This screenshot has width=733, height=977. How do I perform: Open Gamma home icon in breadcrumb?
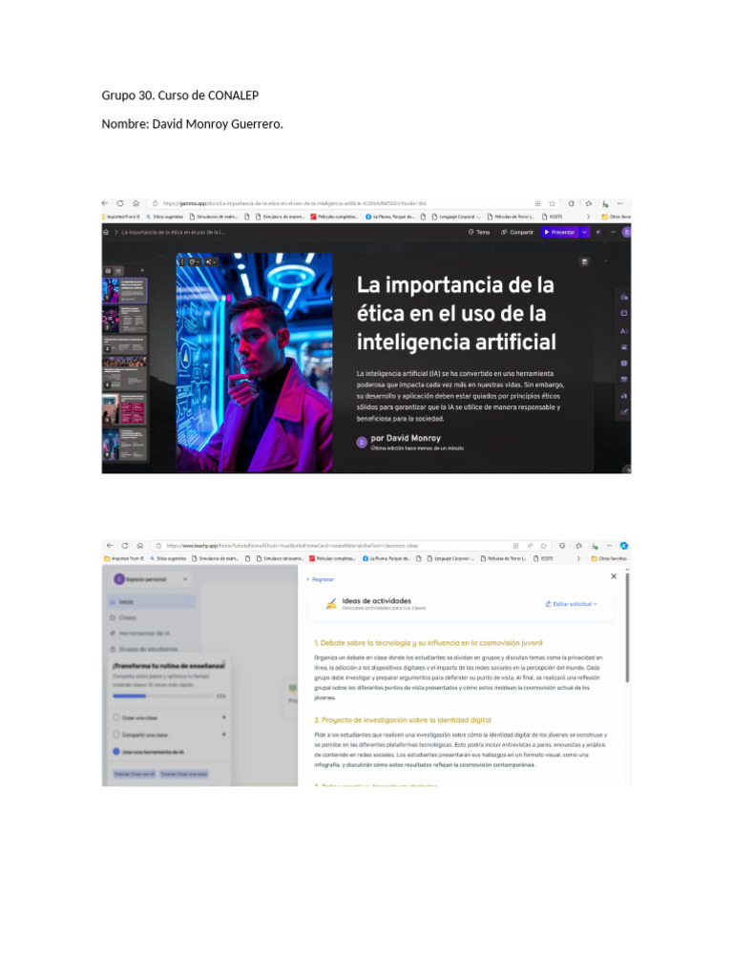pos(106,232)
